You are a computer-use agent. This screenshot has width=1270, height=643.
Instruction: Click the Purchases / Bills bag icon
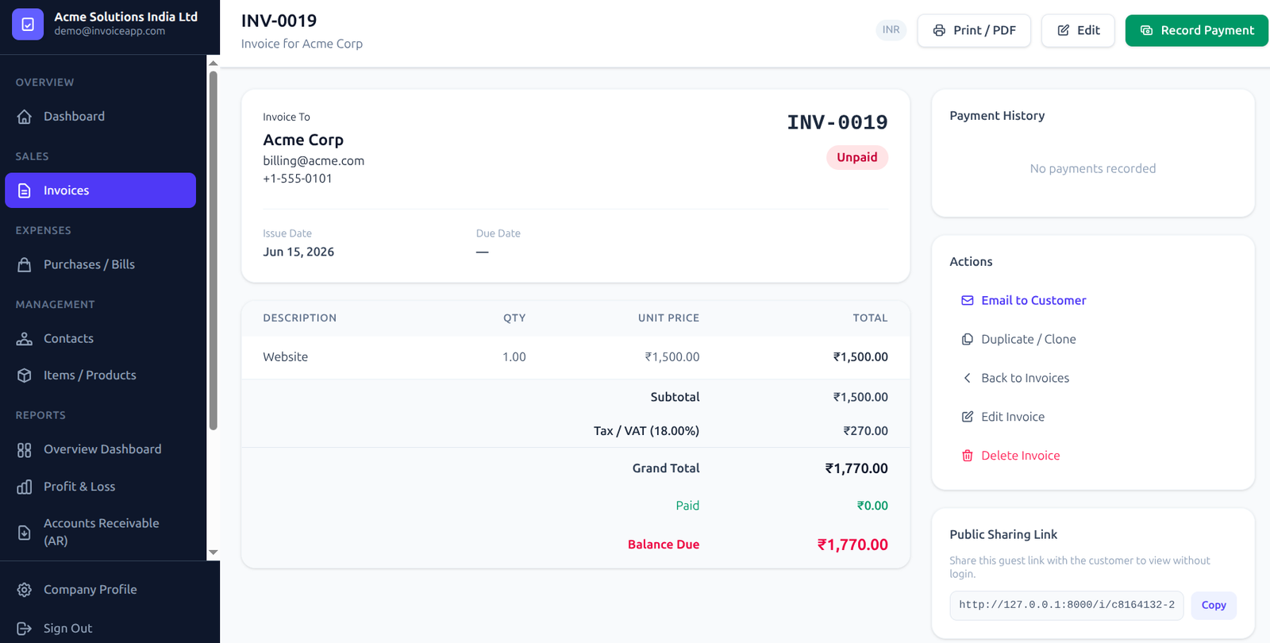[x=25, y=264]
